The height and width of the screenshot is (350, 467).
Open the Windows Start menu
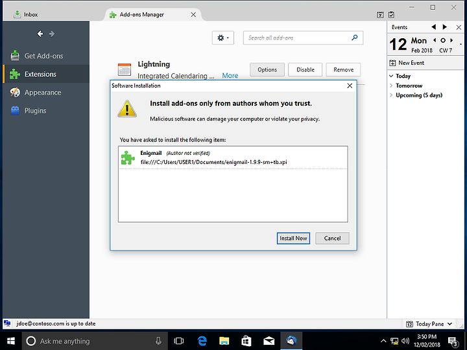click(x=11, y=341)
